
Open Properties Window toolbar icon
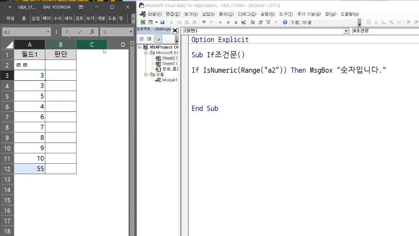tap(261, 22)
